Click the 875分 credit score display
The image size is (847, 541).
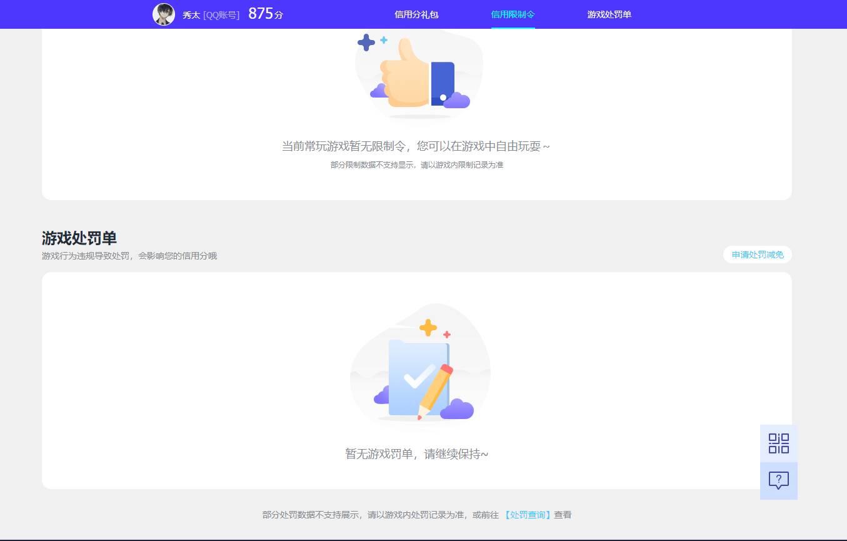[264, 13]
